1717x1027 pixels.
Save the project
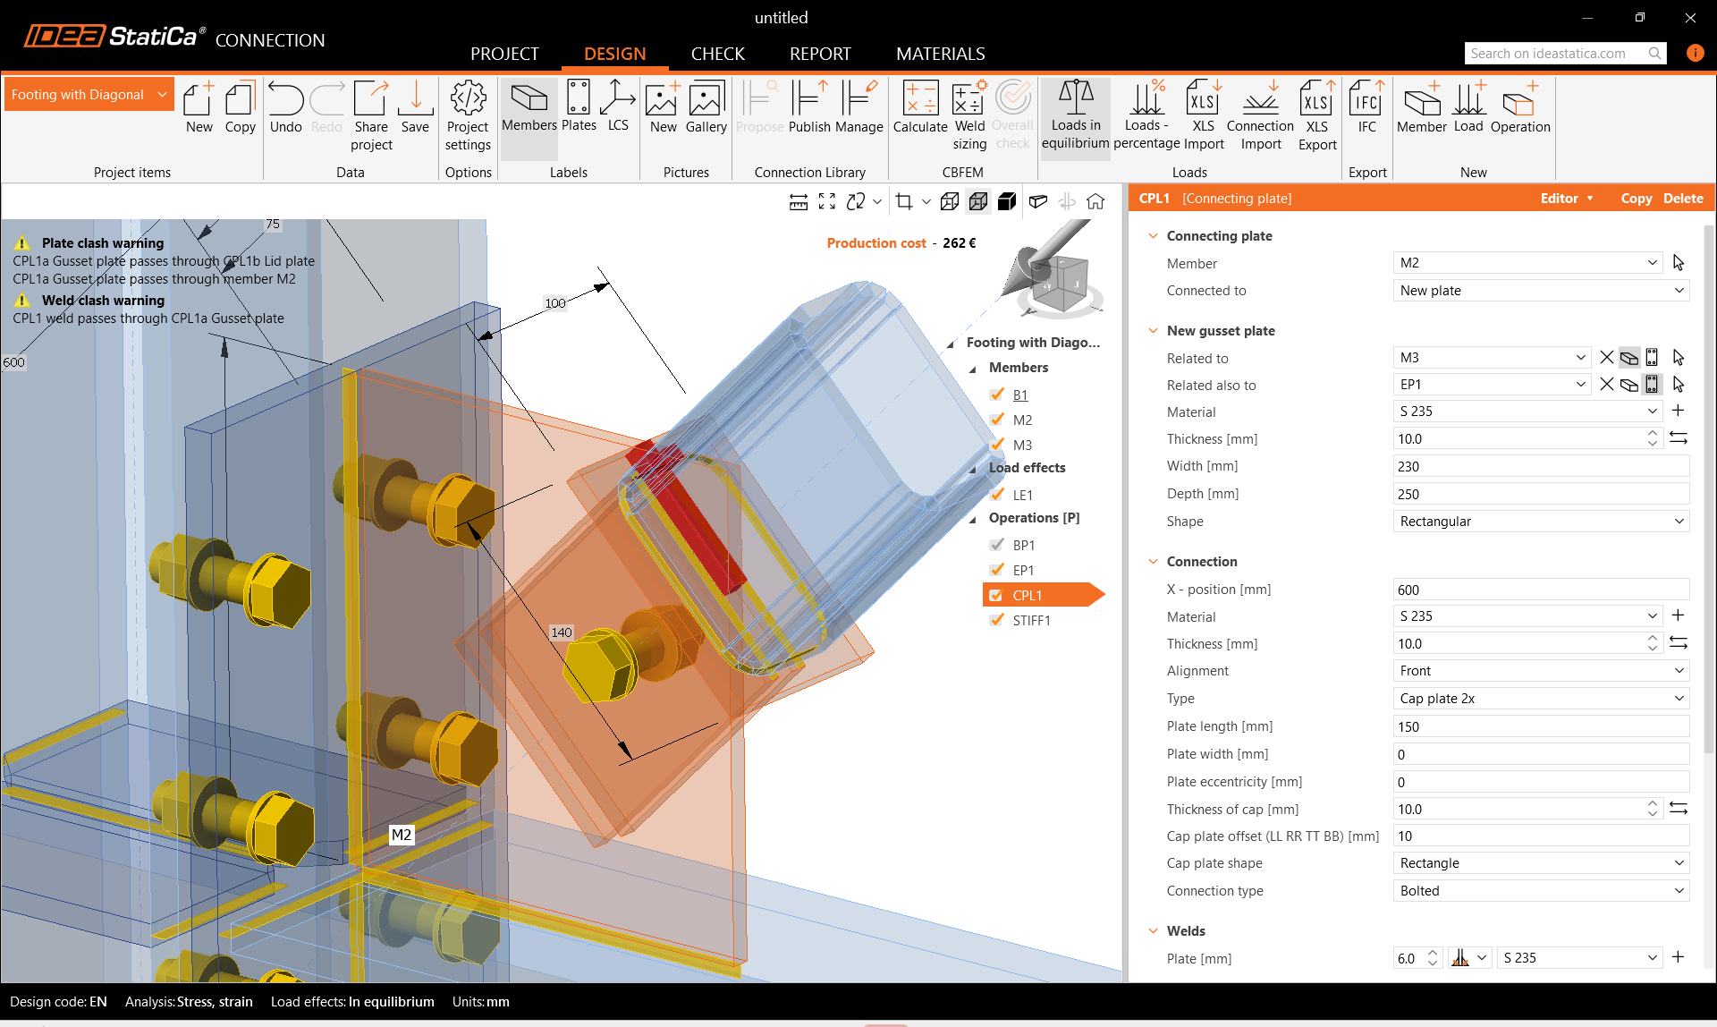(415, 107)
